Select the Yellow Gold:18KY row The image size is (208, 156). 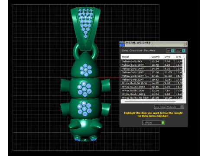(x=152, y=72)
